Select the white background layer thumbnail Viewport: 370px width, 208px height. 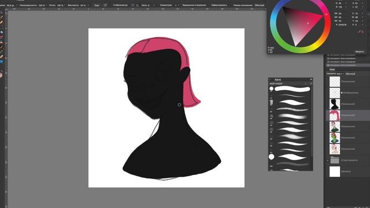(x=335, y=172)
